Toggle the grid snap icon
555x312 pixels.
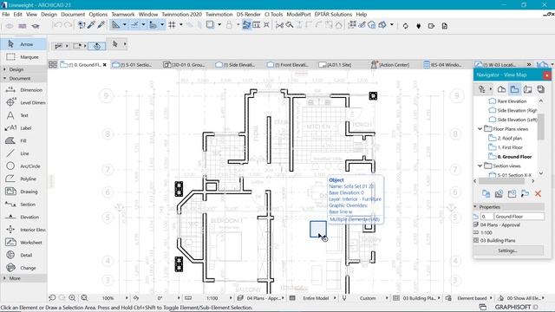(172, 25)
